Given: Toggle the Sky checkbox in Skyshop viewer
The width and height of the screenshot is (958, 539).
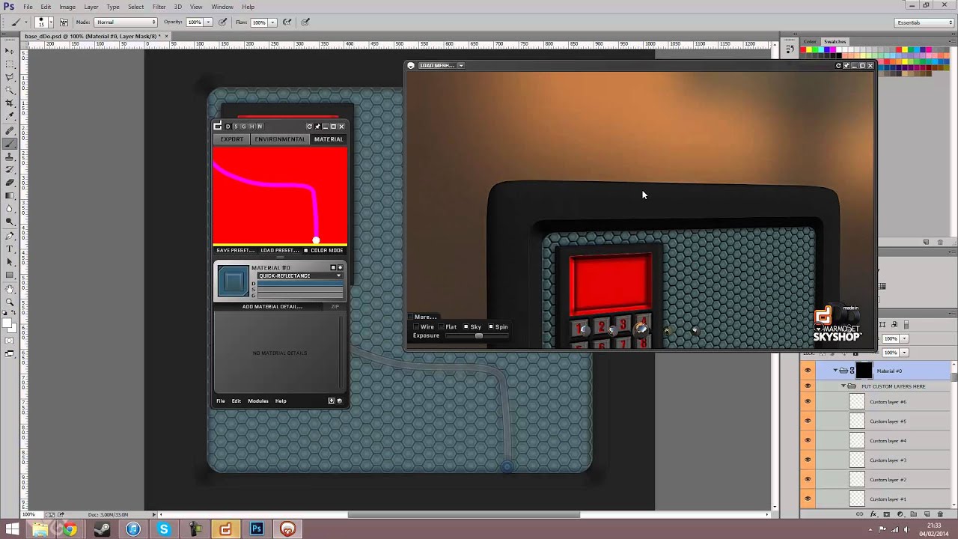Looking at the screenshot, I should pos(466,327).
